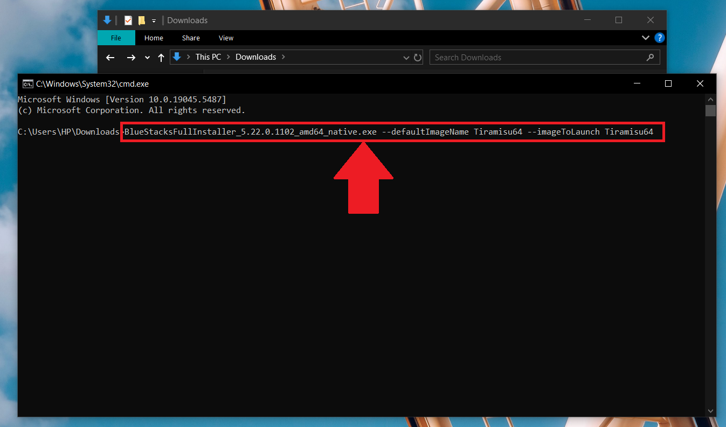Click the Forward navigation arrow

[130, 58]
